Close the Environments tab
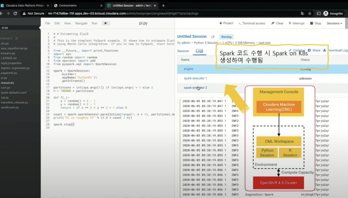Image resolution: width=348 pixels, height=198 pixels. point(101,5)
